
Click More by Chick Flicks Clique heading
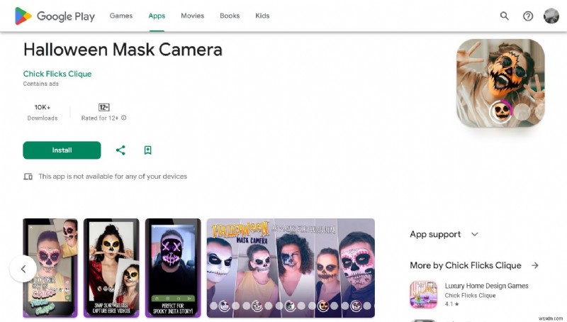466,265
